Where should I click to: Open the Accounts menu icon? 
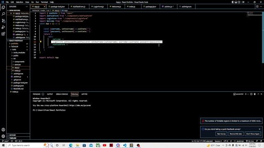[x=3, y=129]
